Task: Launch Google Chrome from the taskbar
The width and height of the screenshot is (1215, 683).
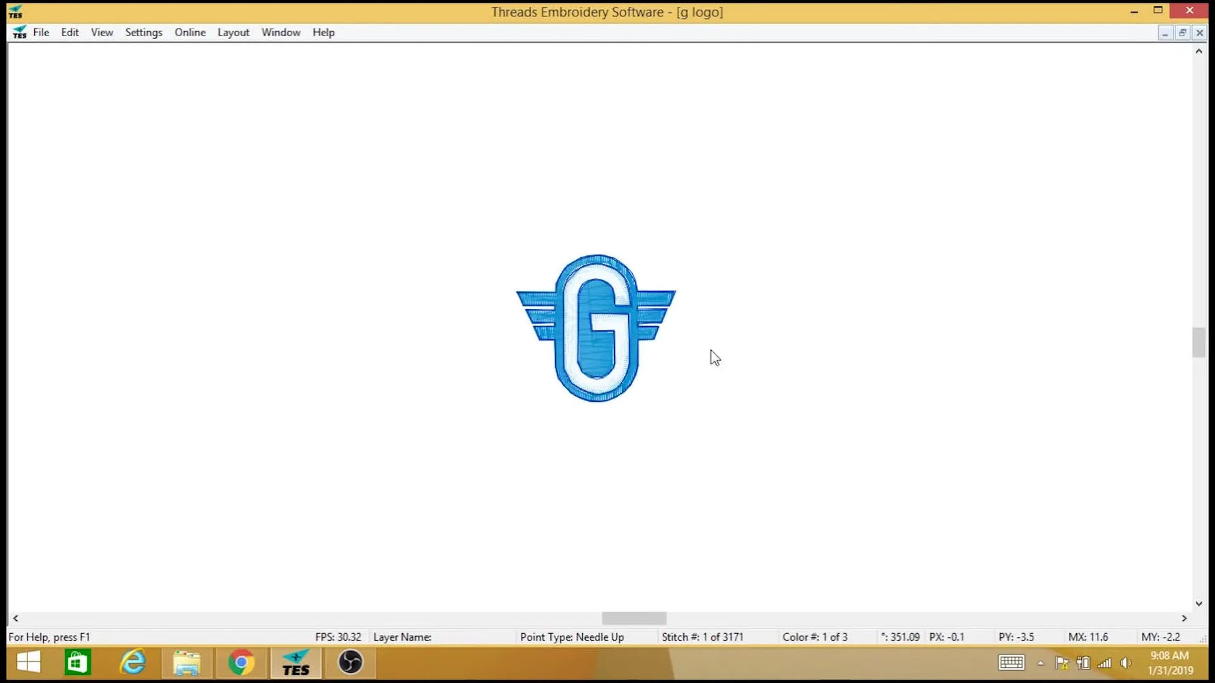Action: [x=240, y=661]
